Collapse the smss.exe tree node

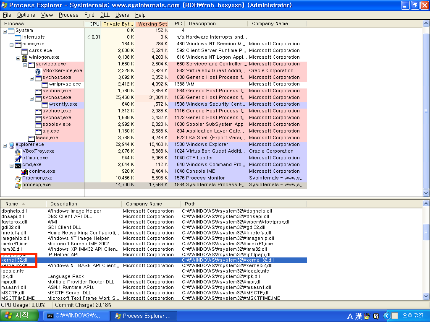coord(11,45)
